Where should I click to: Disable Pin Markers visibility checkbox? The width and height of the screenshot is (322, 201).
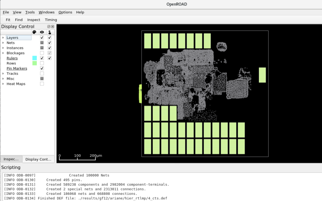coord(42,68)
